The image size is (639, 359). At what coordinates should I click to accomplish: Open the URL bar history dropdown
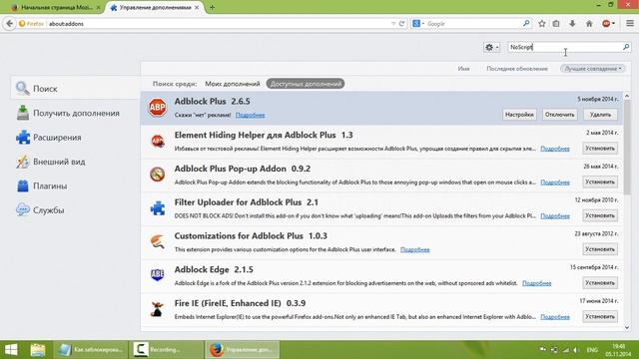pos(393,24)
